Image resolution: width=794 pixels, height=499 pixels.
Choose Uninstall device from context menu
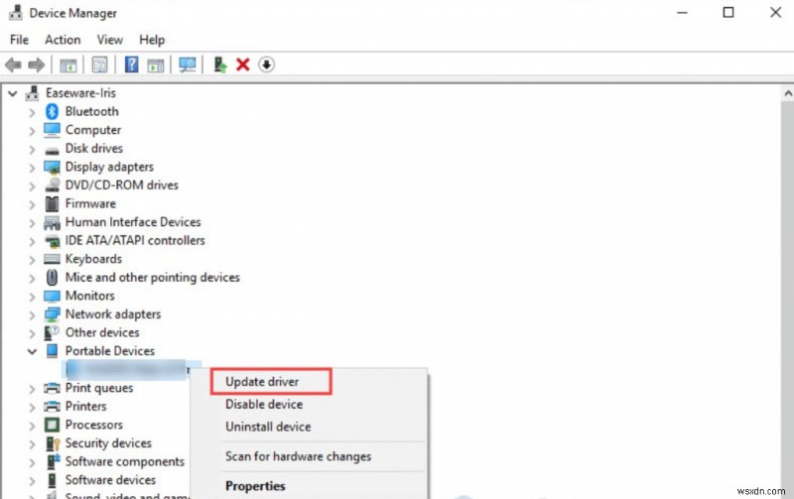(268, 427)
